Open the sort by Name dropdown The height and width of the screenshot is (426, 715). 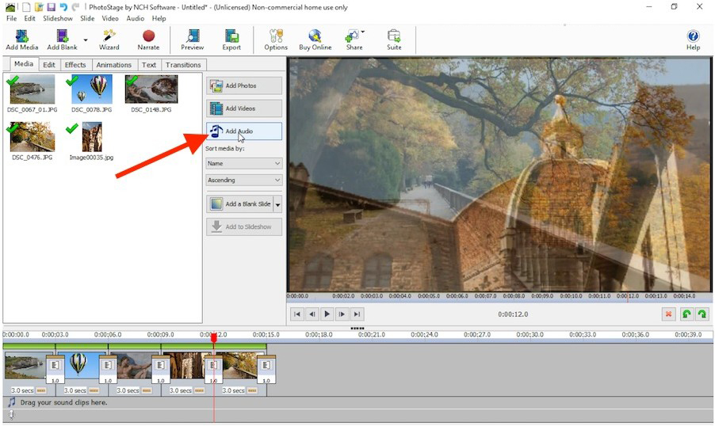coord(244,163)
